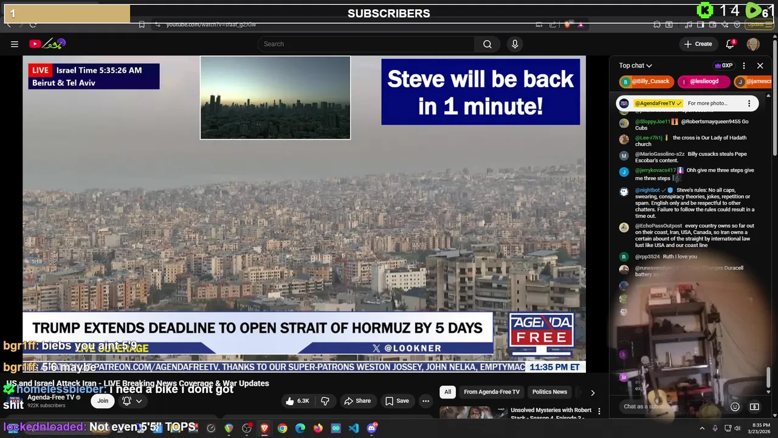The image size is (778, 438).
Task: Open Super Chat purchase icon
Action: [x=754, y=406]
